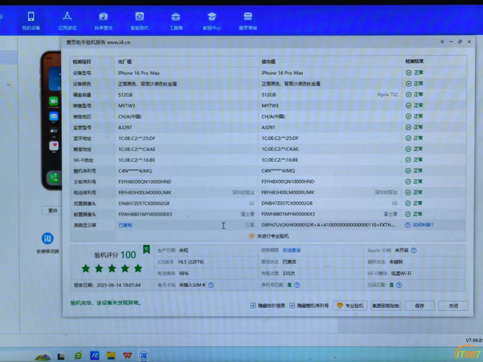Click help icon next to Apple ID锁
The width and height of the screenshot is (483, 362).
[414, 250]
